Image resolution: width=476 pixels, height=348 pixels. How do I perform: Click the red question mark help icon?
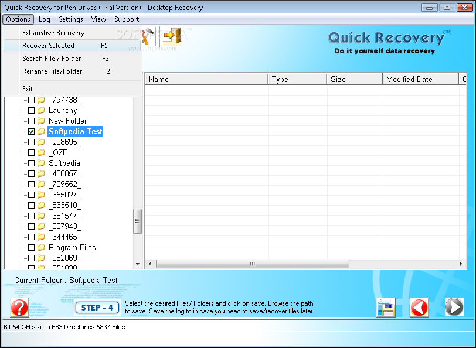20,308
